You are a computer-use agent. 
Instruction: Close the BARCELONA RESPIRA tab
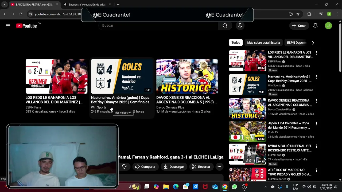[x=57, y=5]
